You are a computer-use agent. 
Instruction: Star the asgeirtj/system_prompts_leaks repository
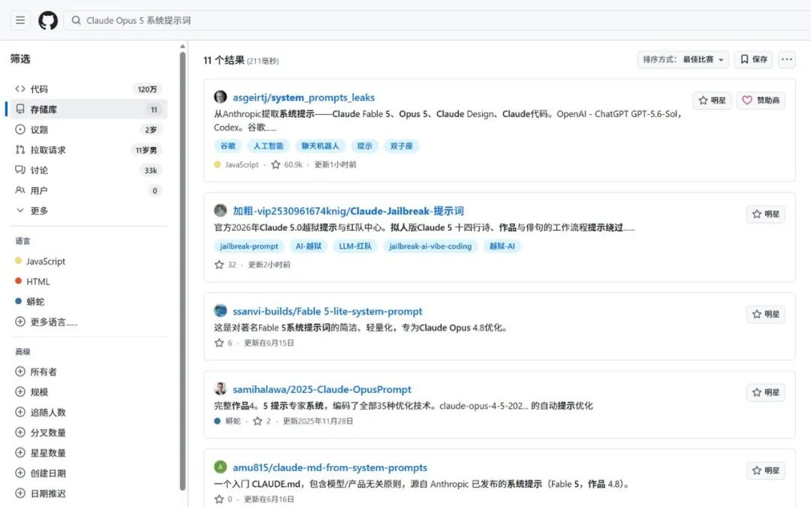pyautogui.click(x=712, y=101)
